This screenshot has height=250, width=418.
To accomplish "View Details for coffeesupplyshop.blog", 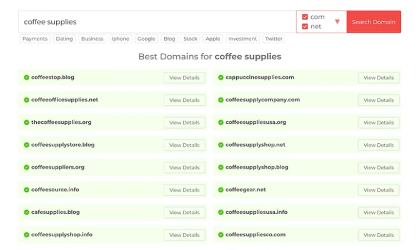I will point(379,167).
